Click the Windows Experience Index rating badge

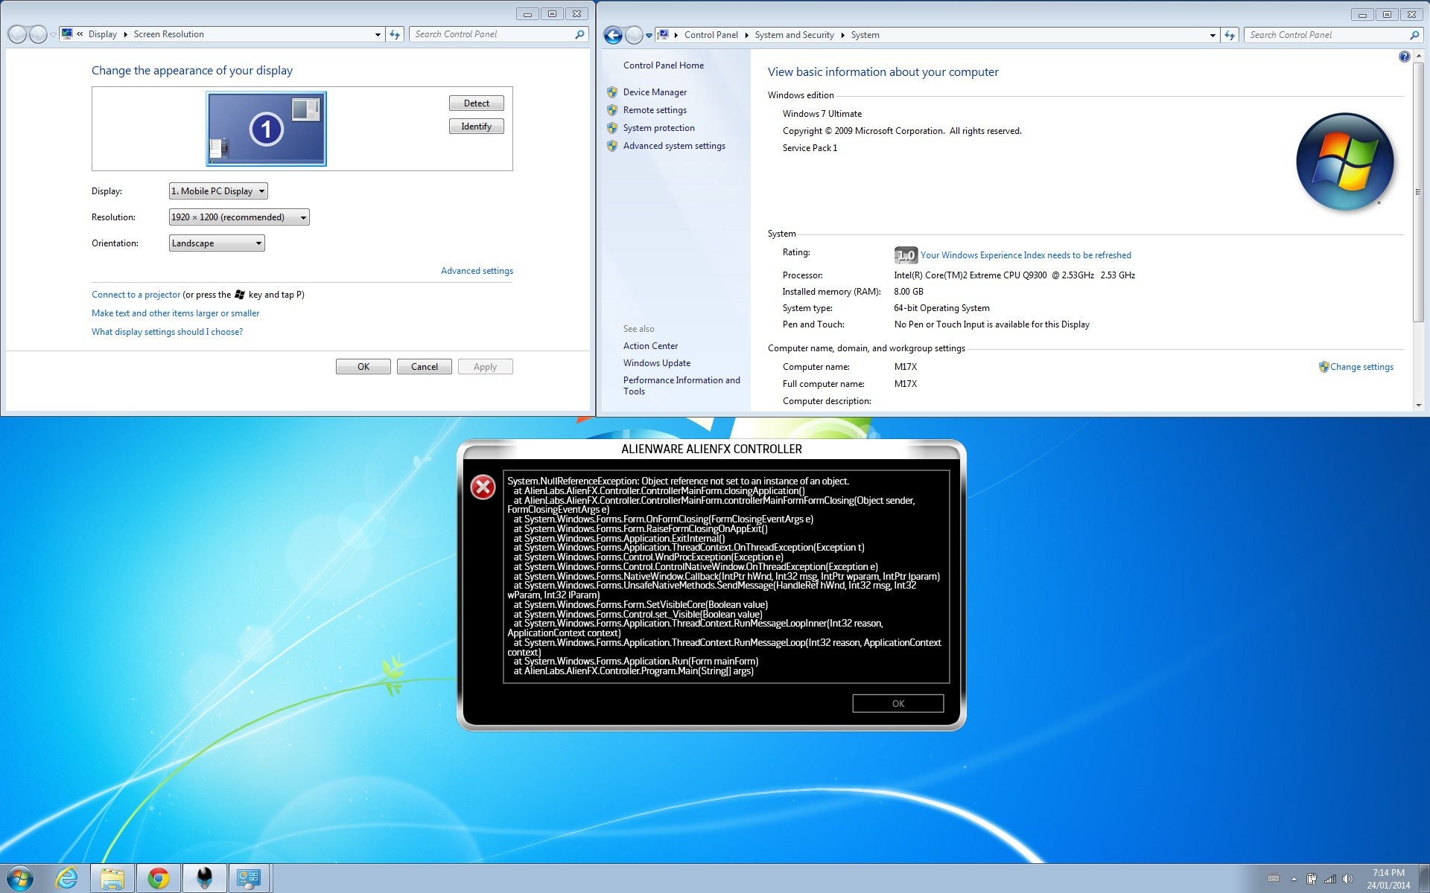(x=906, y=255)
